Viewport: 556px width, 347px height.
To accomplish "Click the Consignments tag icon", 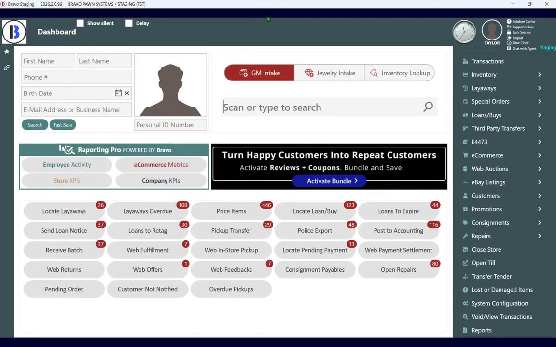I will tap(465, 222).
